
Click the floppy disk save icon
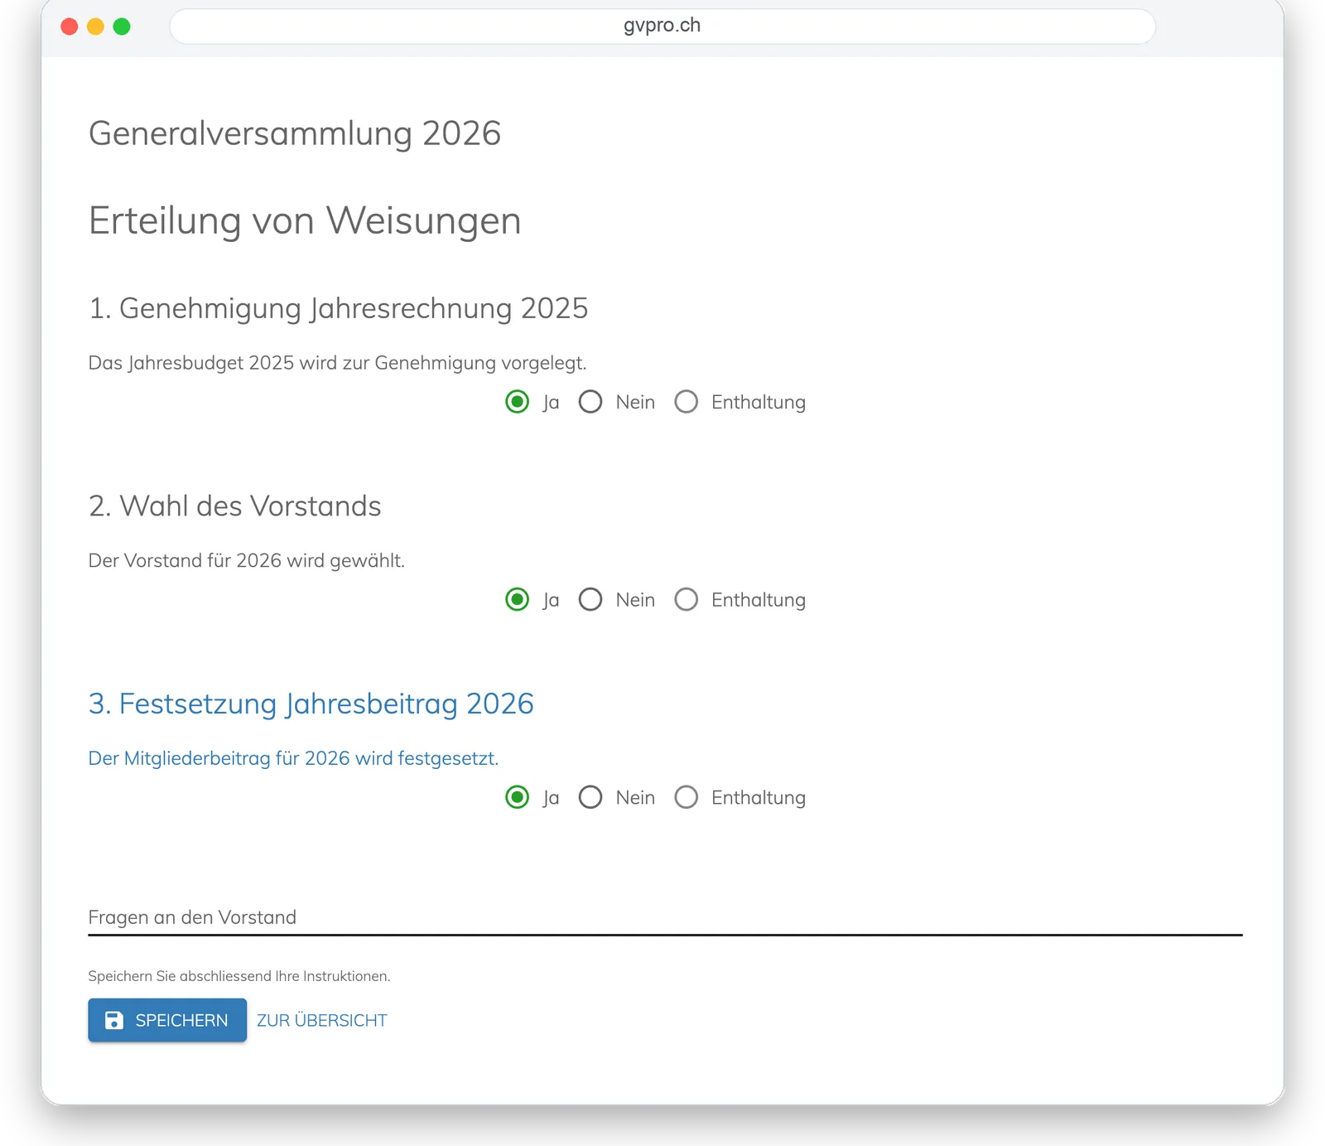tap(114, 1020)
